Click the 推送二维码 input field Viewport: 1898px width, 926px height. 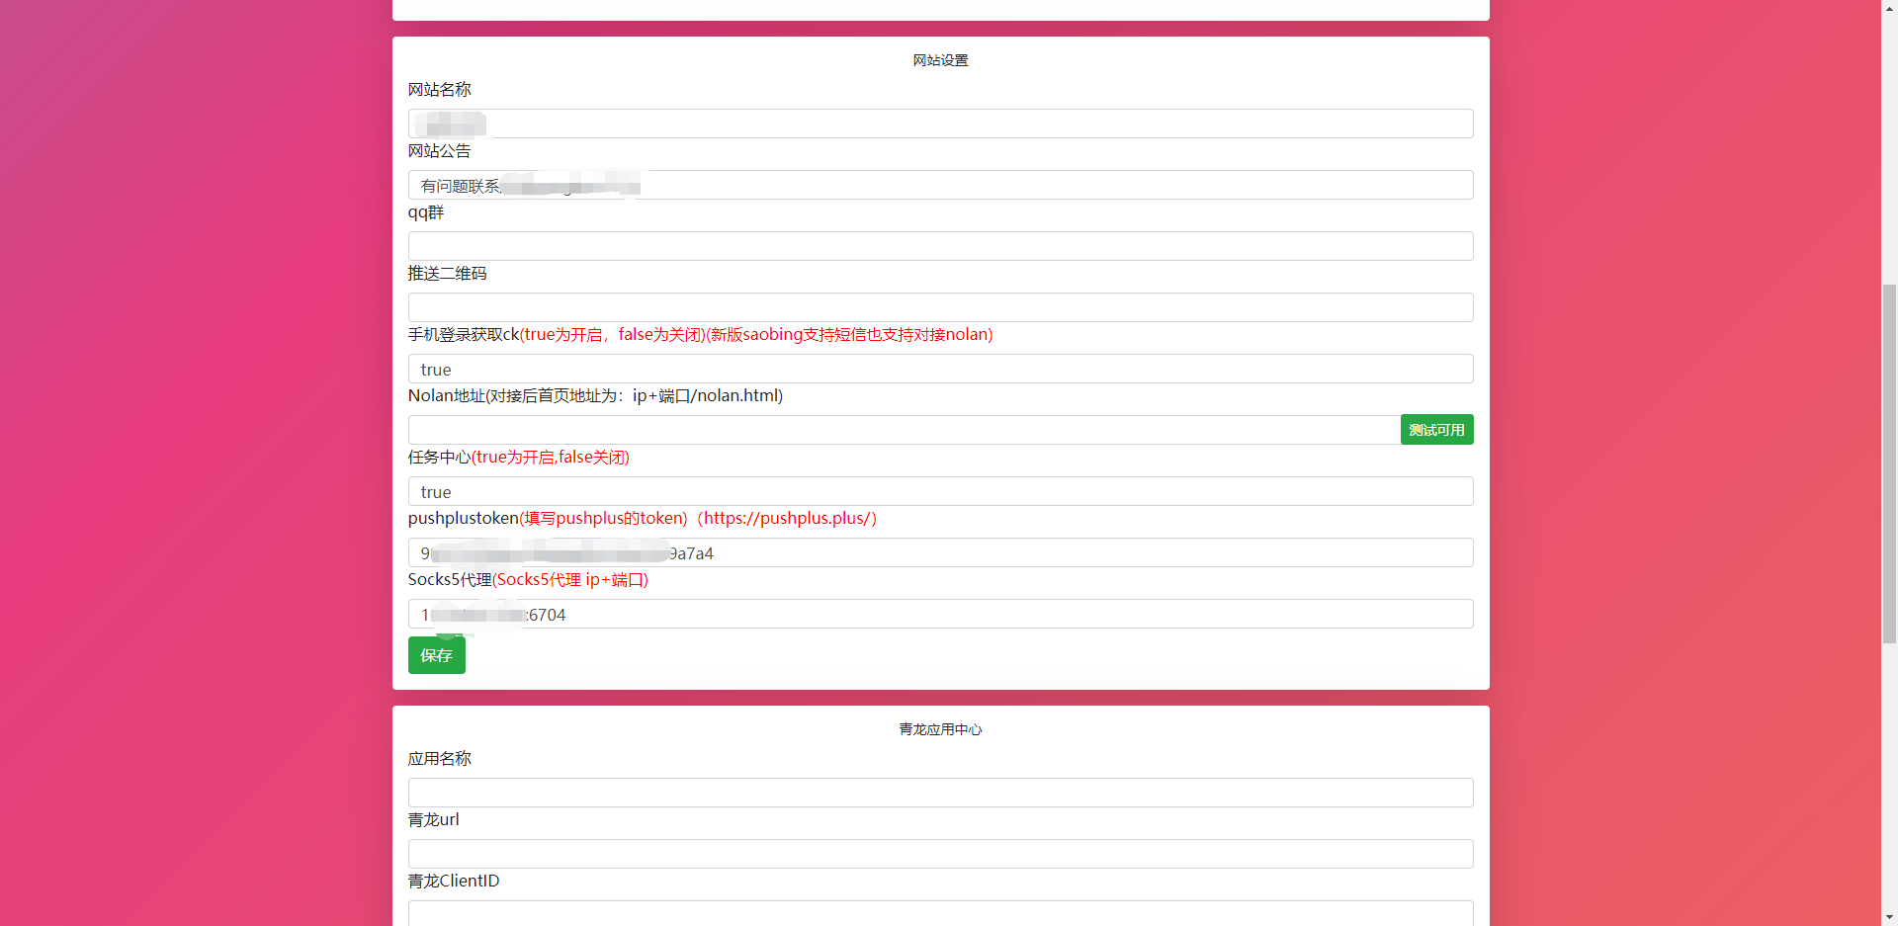pos(940,307)
